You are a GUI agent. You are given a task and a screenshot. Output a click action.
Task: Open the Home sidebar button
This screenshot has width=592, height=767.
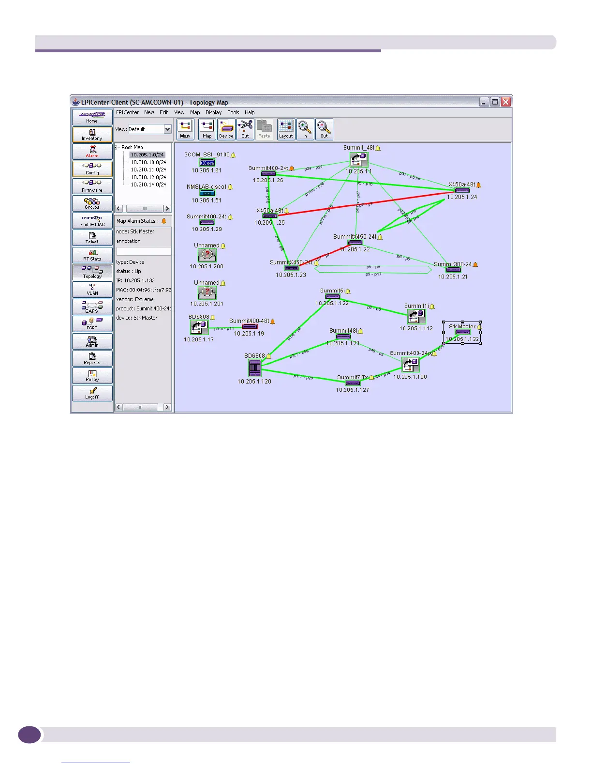[x=92, y=117]
